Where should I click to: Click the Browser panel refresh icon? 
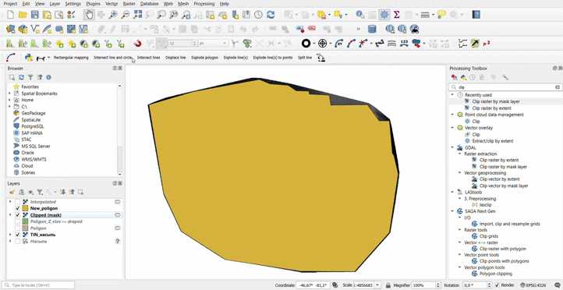click(x=22, y=77)
